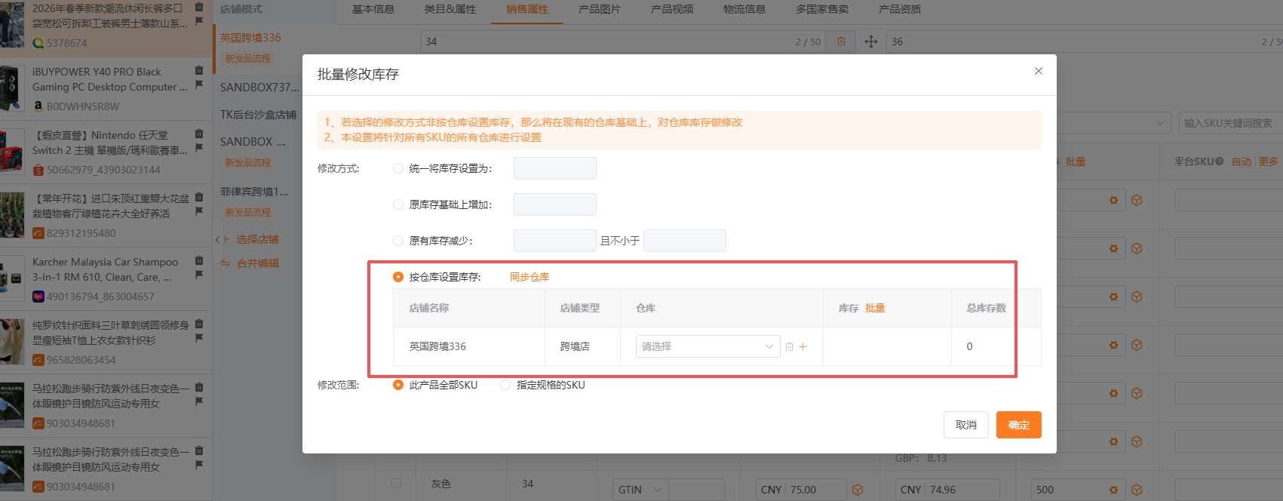Open the 请选择 warehouse dropdown
Image resolution: width=1283 pixels, height=501 pixels.
click(707, 346)
